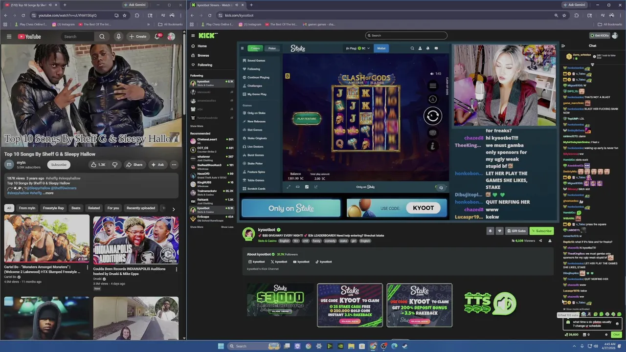This screenshot has height=352, width=626.
Task: Open the YouTube guide hamburger menu
Action: pyautogui.click(x=9, y=37)
